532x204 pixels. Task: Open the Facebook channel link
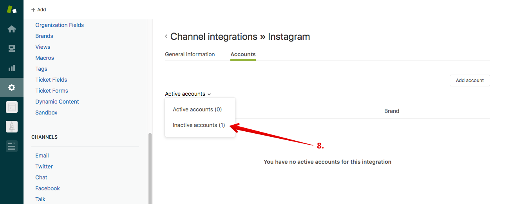[47, 188]
